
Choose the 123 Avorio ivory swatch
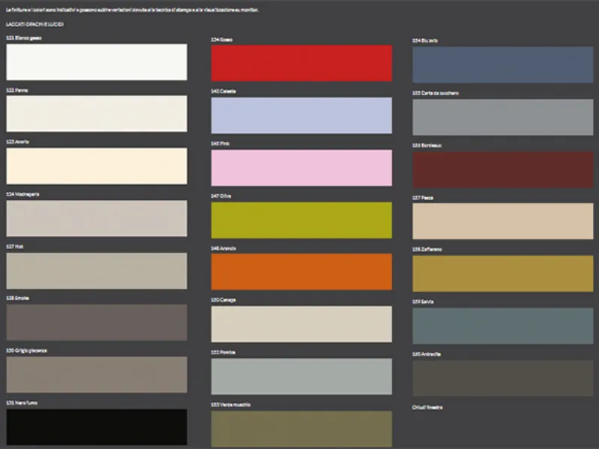[96, 165]
